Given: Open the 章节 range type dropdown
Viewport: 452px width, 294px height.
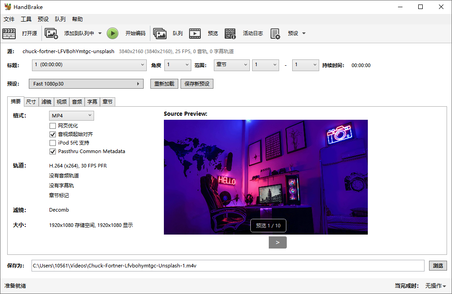Looking at the screenshot, I should (x=232, y=65).
